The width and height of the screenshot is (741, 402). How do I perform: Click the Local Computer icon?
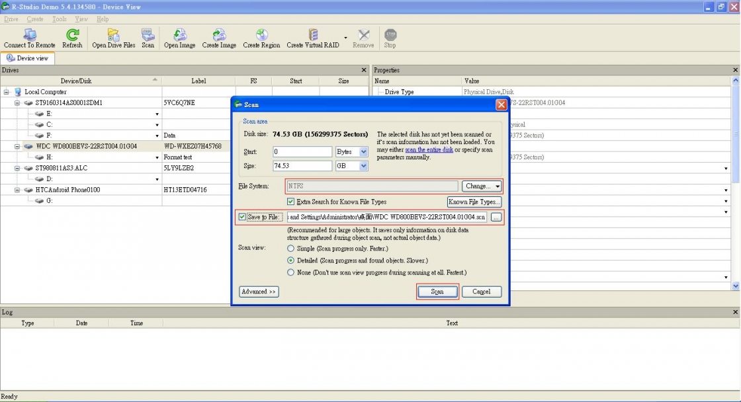18,92
